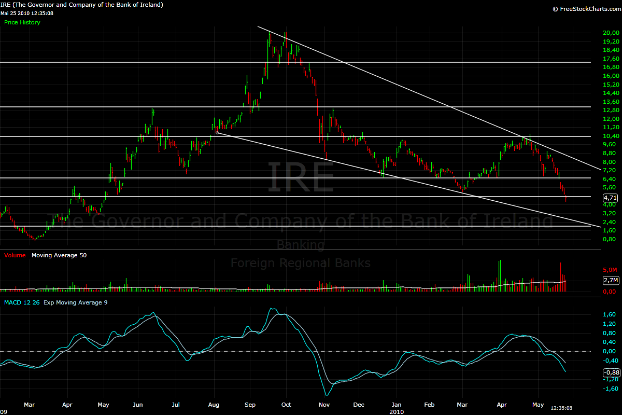This screenshot has width=622, height=415.
Task: Click the 2,40 price axis label
Action: [609, 222]
